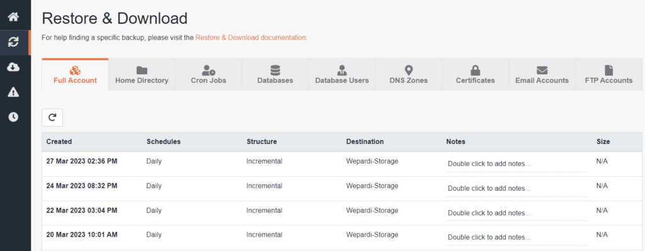Click the notes field for 24 Mar backup
This screenshot has height=251, width=645.
(517, 189)
